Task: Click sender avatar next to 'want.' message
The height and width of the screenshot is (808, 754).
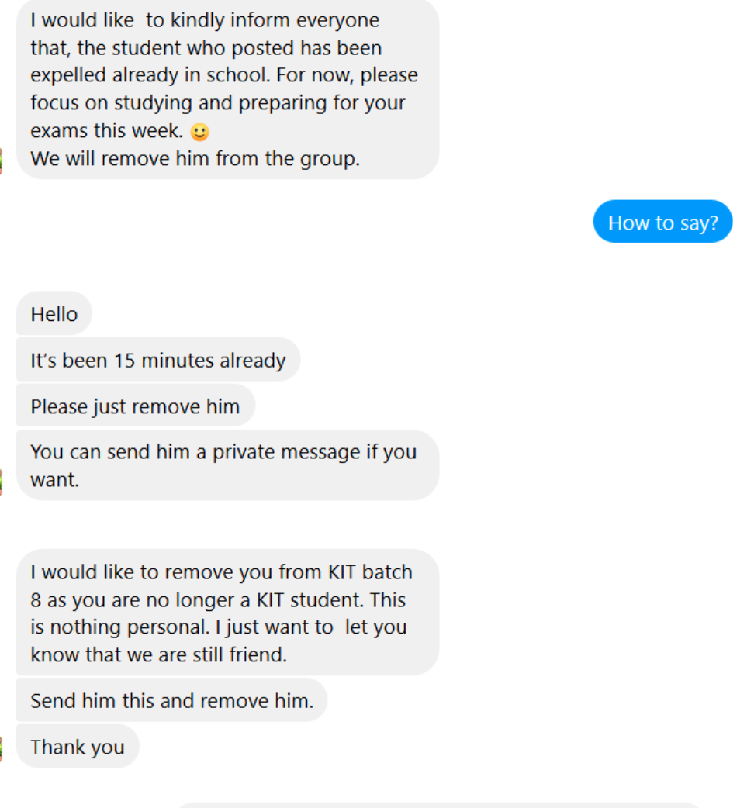Action: pos(1,482)
